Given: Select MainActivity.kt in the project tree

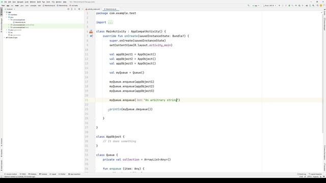Looking at the screenshot, I should [19, 22].
